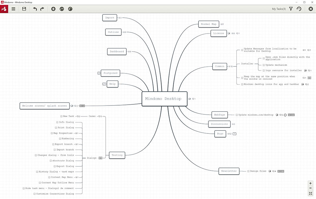
Task: Zoom in with the plus button
Action: coord(310,183)
